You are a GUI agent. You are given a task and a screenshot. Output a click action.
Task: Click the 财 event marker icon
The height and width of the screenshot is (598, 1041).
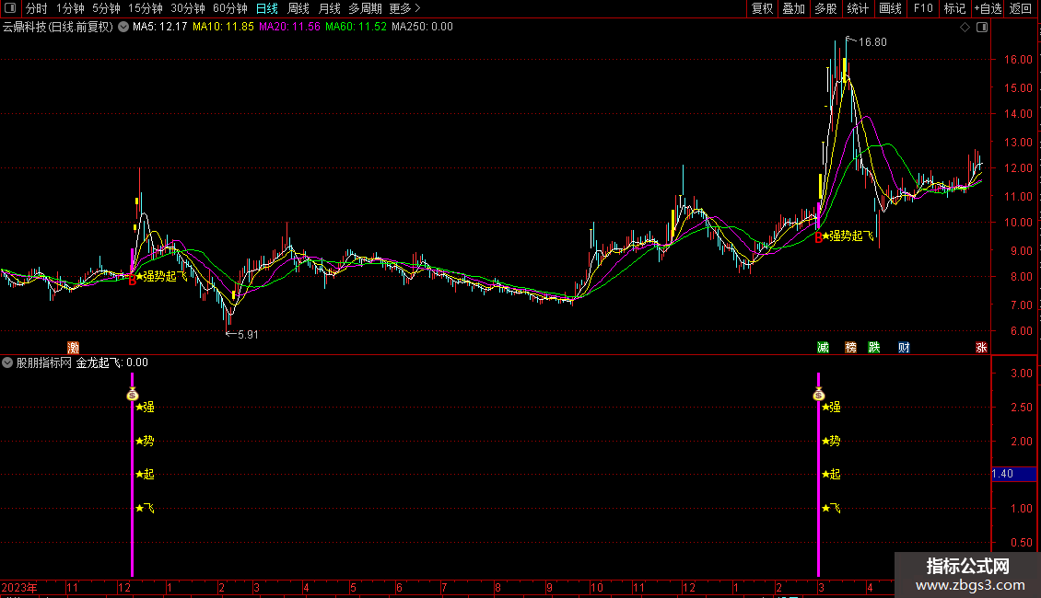point(904,348)
